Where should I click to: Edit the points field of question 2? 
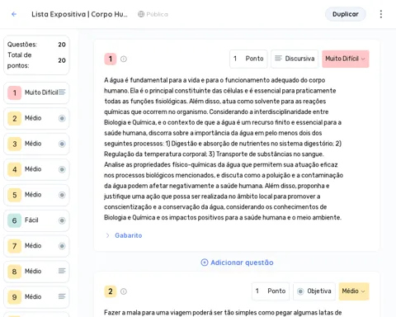point(271,291)
